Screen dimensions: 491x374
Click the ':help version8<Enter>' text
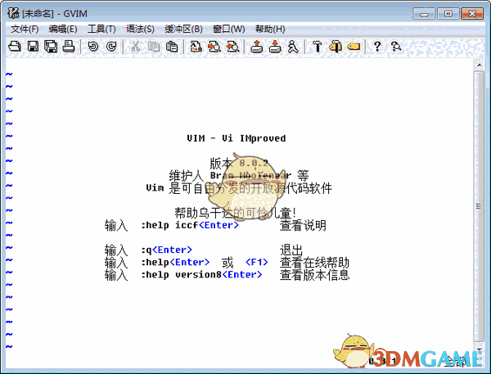[201, 274]
